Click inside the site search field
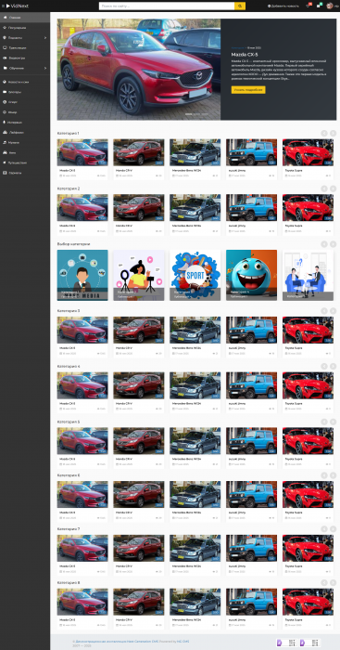The height and width of the screenshot is (650, 340). pos(167,6)
